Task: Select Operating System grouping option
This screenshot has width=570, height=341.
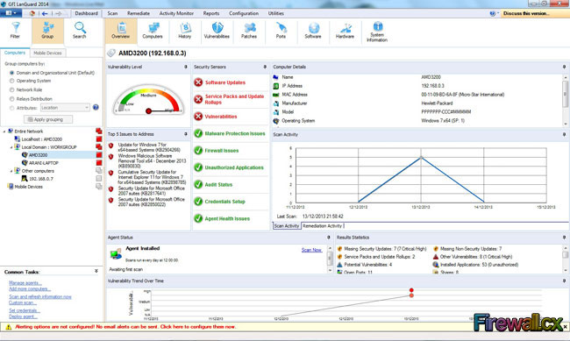Action: click(x=12, y=81)
